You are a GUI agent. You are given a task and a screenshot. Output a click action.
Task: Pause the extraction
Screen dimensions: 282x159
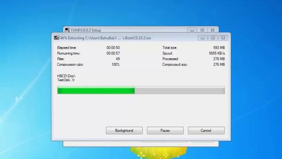165,131
